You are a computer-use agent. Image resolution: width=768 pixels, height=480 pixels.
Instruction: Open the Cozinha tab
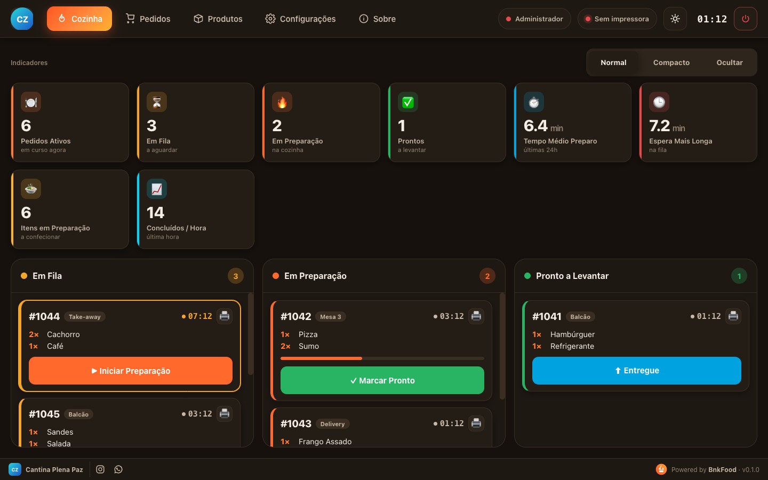(x=79, y=19)
